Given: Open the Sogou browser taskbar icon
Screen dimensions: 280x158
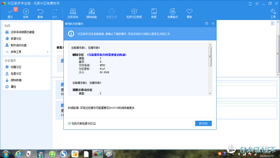Looking at the screenshot, I should pos(63,154).
